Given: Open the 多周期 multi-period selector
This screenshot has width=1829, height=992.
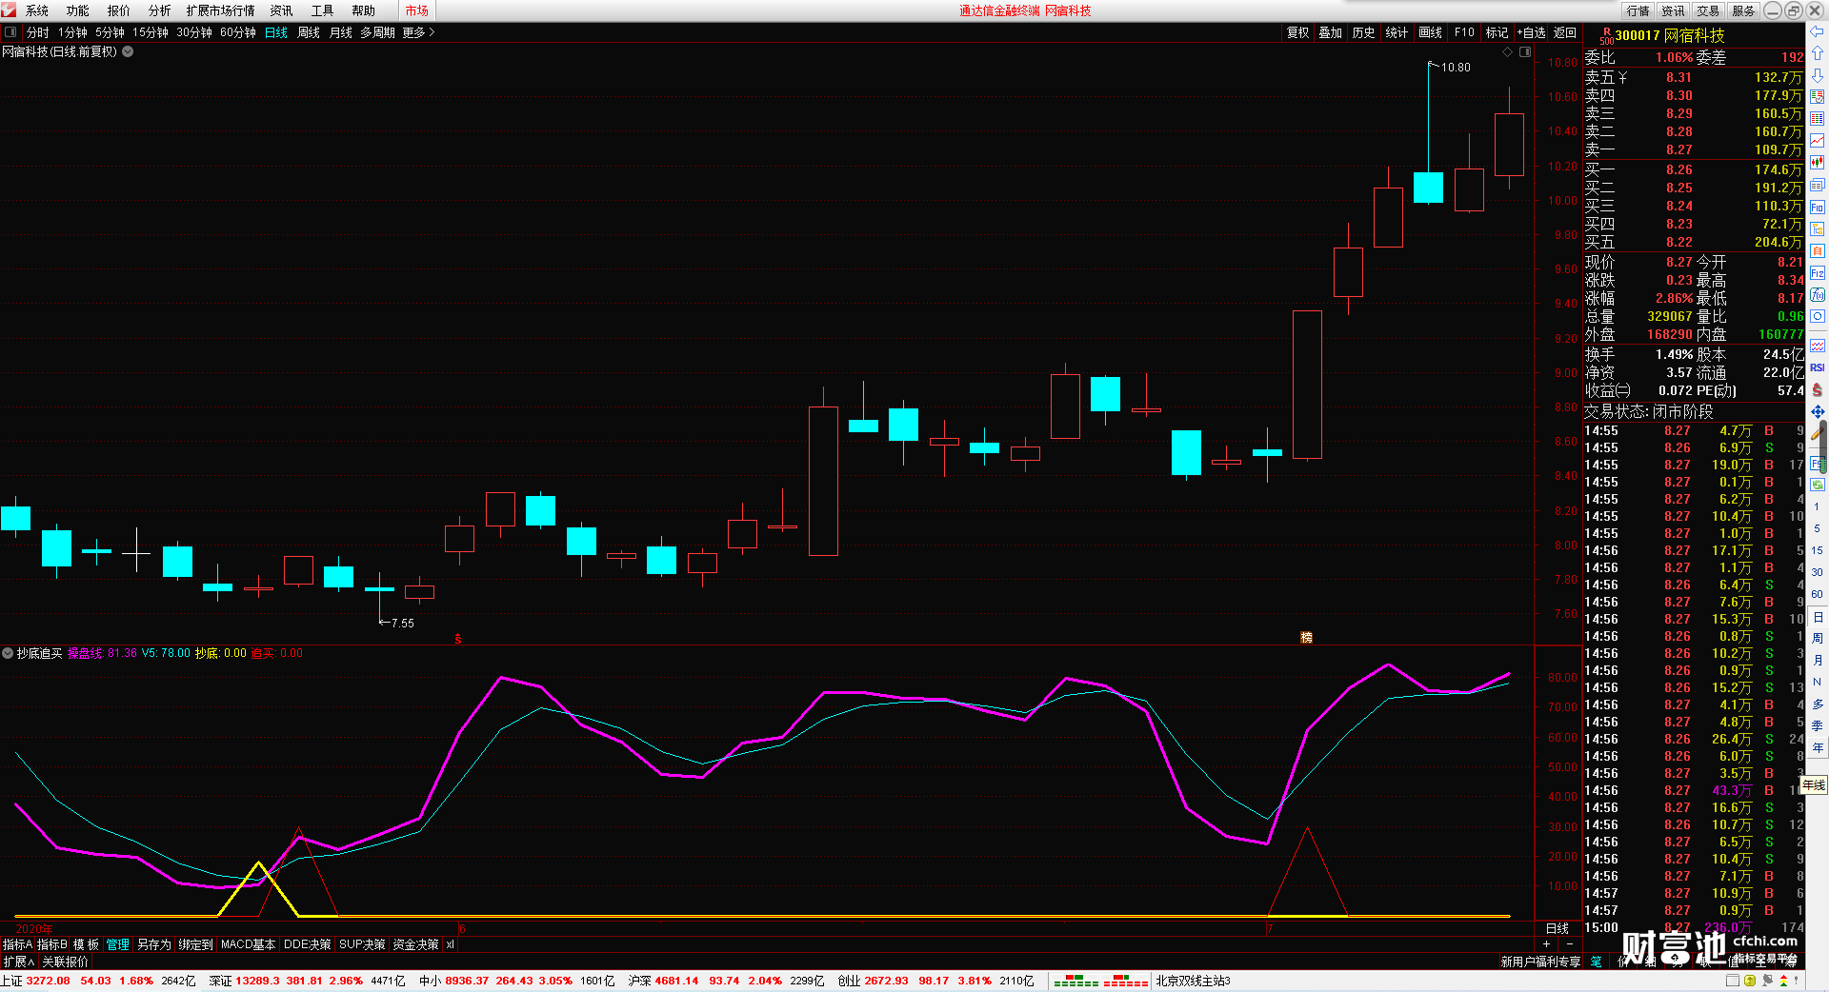Looking at the screenshot, I should pyautogui.click(x=377, y=32).
